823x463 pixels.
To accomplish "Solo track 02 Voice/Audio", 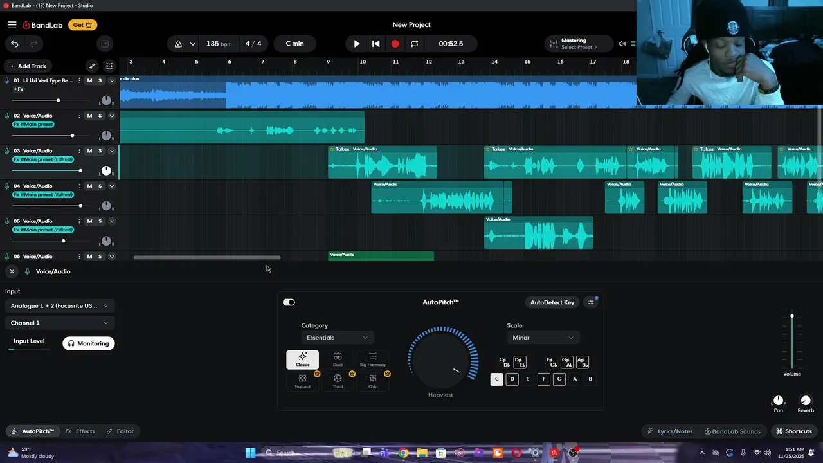I will [x=100, y=116].
